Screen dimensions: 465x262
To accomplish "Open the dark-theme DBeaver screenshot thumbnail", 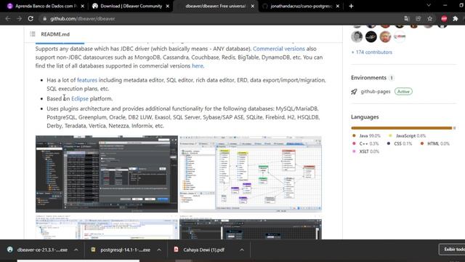I will [x=107, y=174].
